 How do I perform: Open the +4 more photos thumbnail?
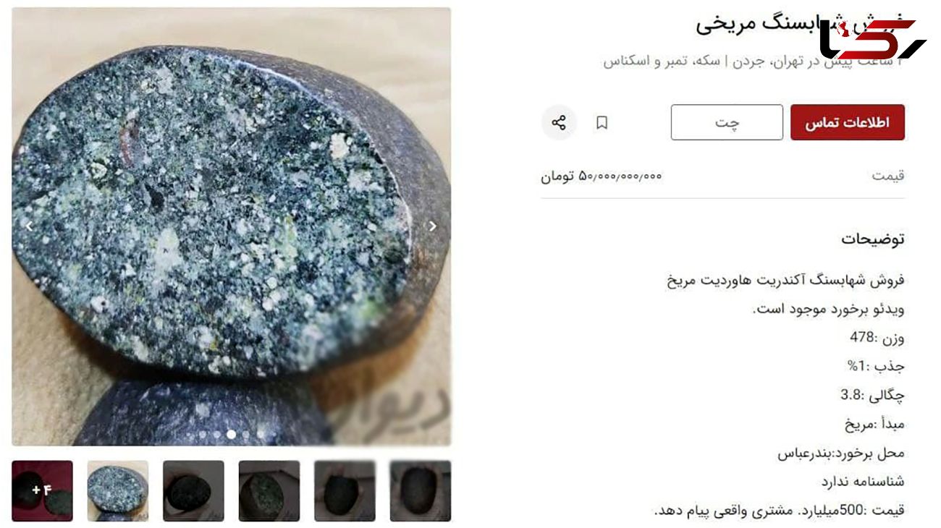(x=42, y=491)
